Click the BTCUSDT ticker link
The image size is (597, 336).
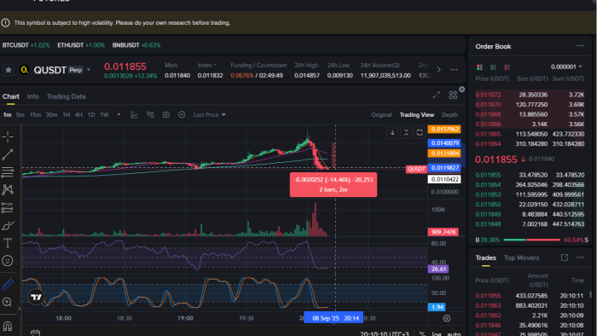coord(26,45)
